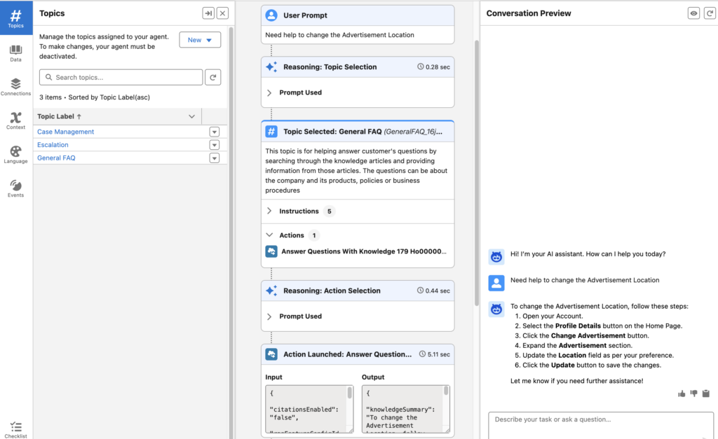The height and width of the screenshot is (439, 718).
Task: Open the New topic dropdown
Action: pyautogui.click(x=200, y=40)
